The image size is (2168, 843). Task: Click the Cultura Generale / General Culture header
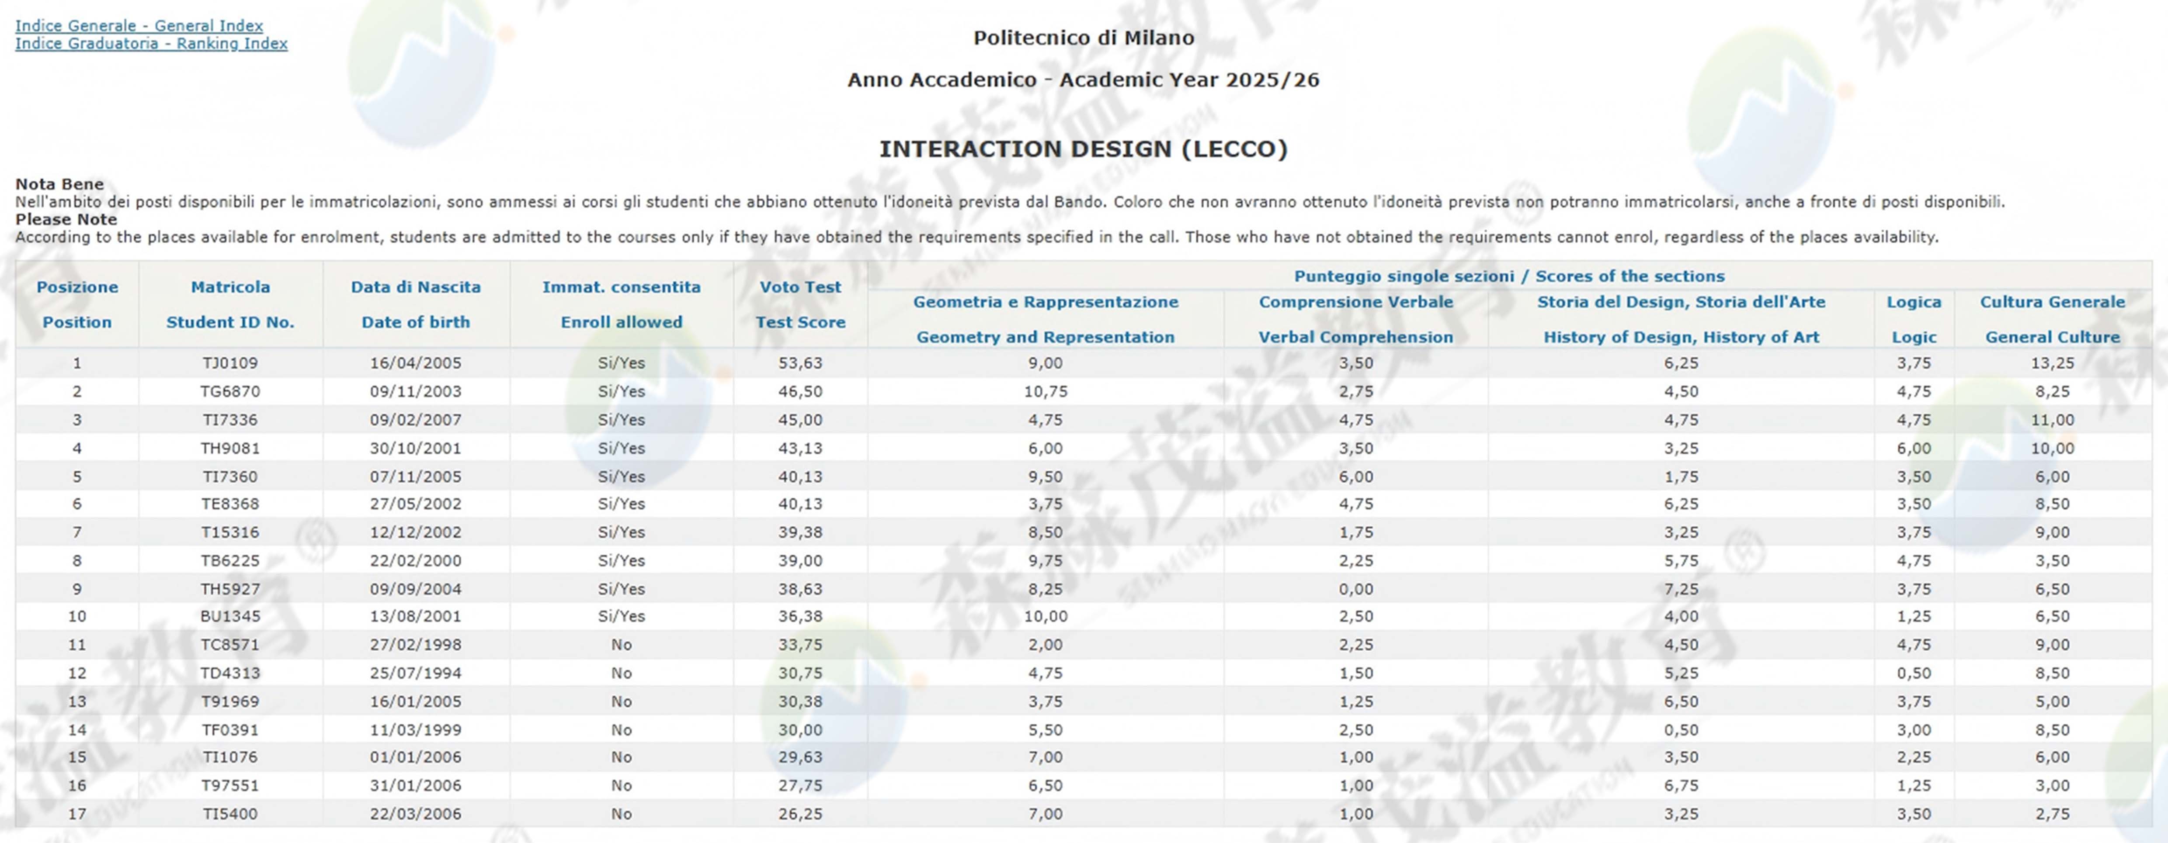point(2053,320)
